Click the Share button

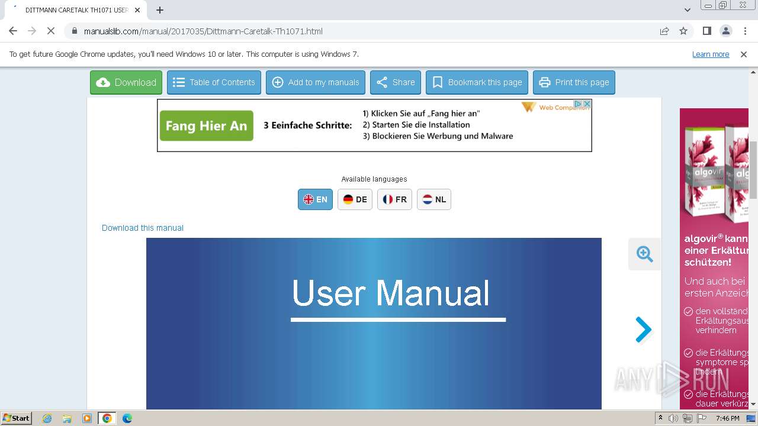[x=396, y=82]
